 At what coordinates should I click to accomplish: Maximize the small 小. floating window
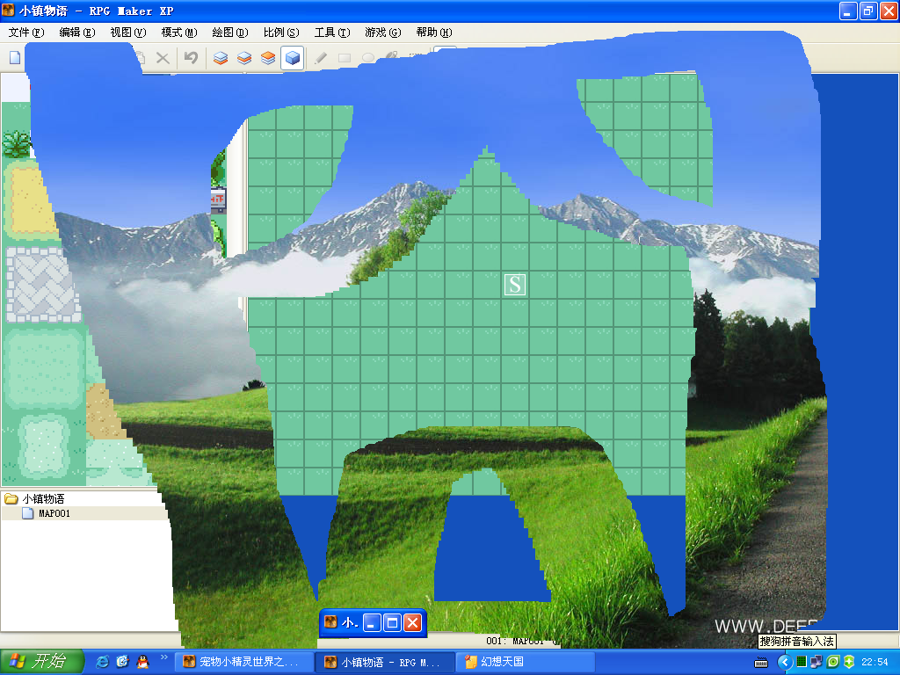(393, 623)
